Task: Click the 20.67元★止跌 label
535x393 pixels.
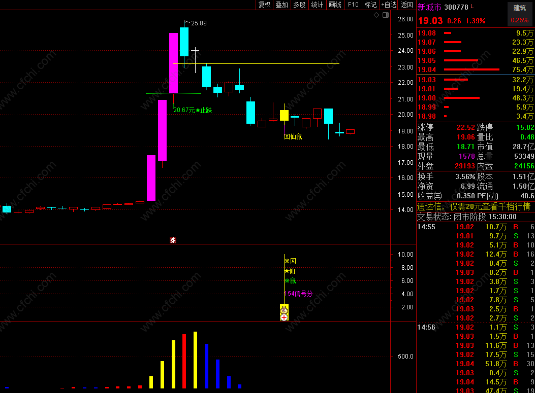Action: [x=193, y=110]
